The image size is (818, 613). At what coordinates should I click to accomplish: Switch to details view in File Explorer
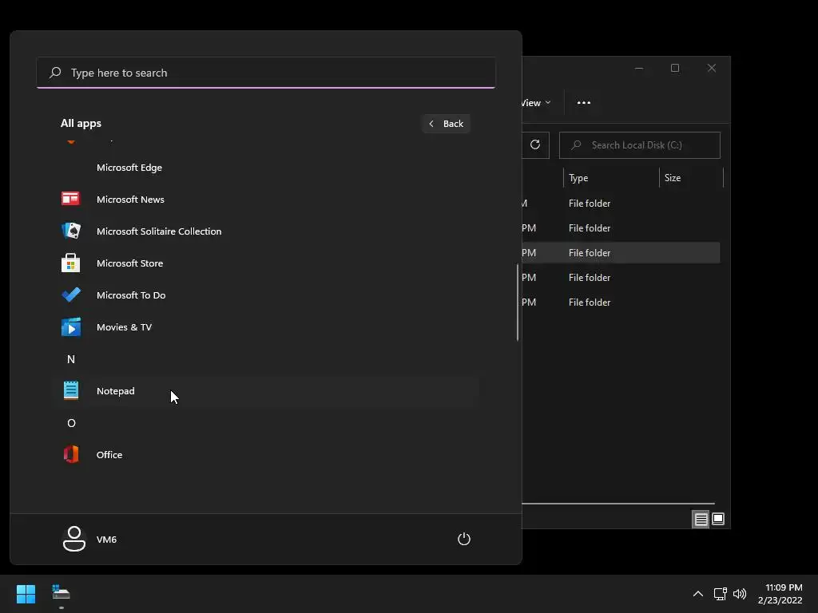(x=701, y=519)
